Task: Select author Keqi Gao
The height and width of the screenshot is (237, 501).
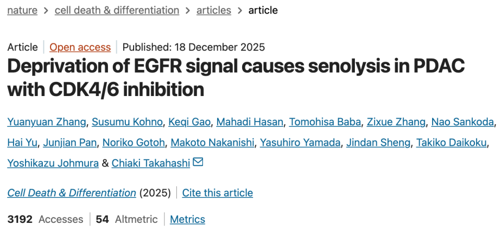Action: (189, 122)
